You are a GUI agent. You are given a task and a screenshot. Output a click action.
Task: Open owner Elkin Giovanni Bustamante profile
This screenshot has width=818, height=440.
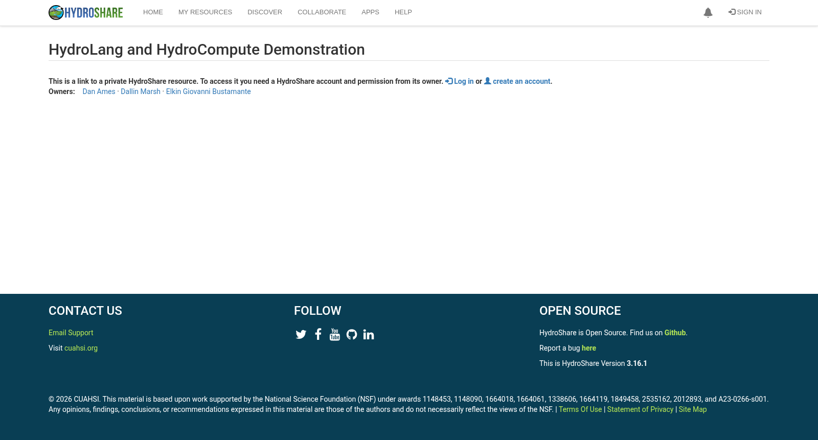tap(208, 91)
